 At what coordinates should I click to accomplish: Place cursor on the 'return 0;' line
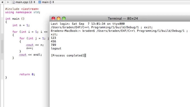27,74
